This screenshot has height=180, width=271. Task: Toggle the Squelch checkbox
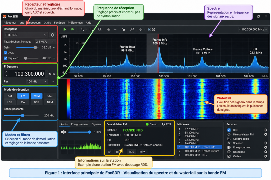tap(6, 58)
